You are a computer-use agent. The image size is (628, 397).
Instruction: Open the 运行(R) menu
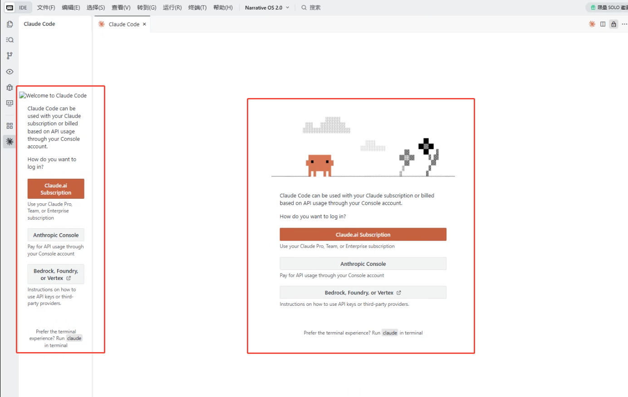coord(172,8)
